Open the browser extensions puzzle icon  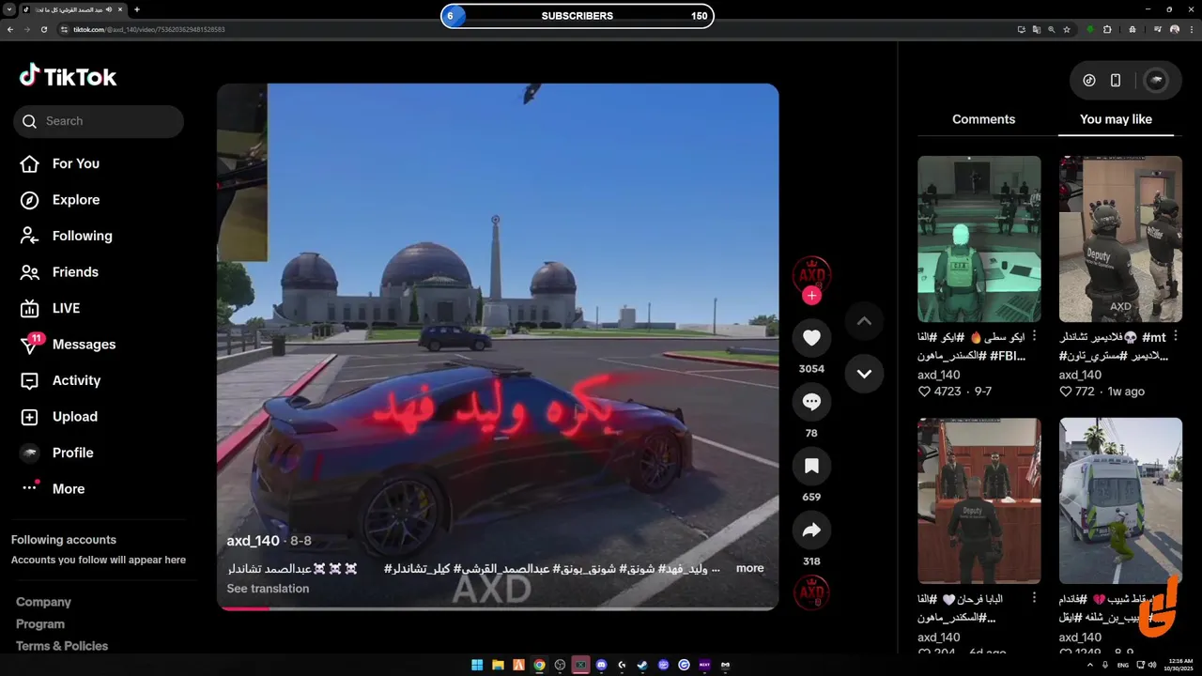pyautogui.click(x=1107, y=29)
